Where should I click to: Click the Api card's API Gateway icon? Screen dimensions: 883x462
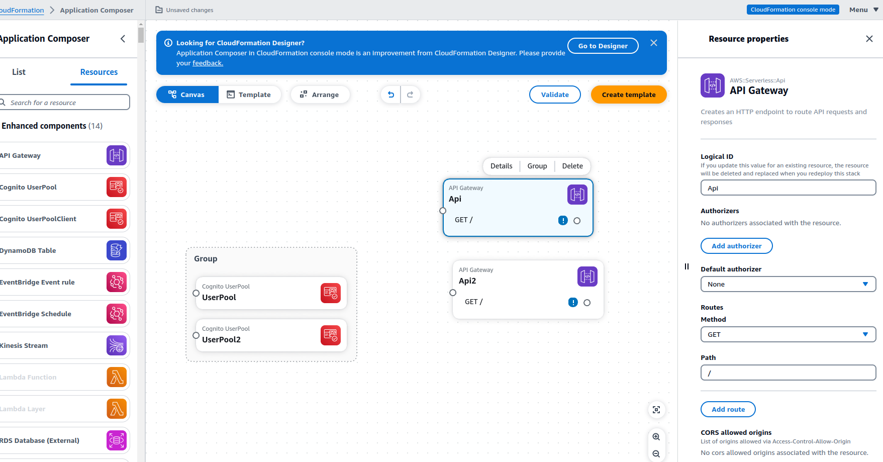577,195
